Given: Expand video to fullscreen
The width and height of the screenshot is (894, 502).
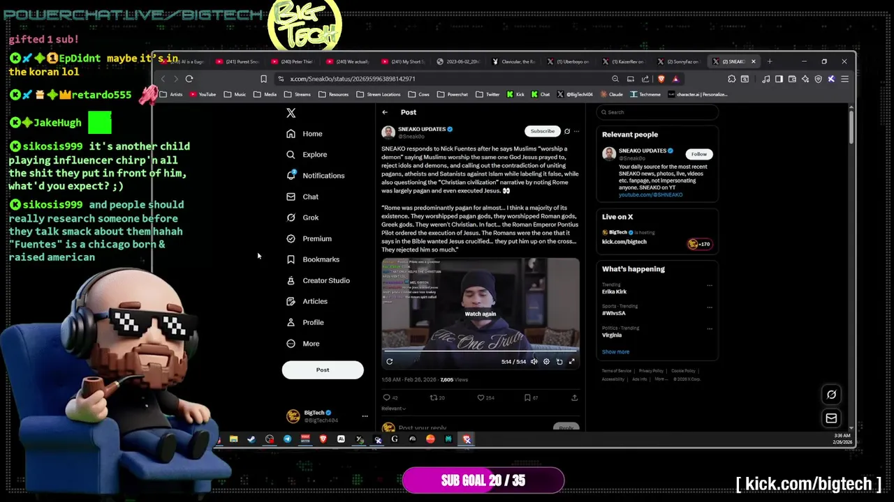Looking at the screenshot, I should [x=571, y=362].
